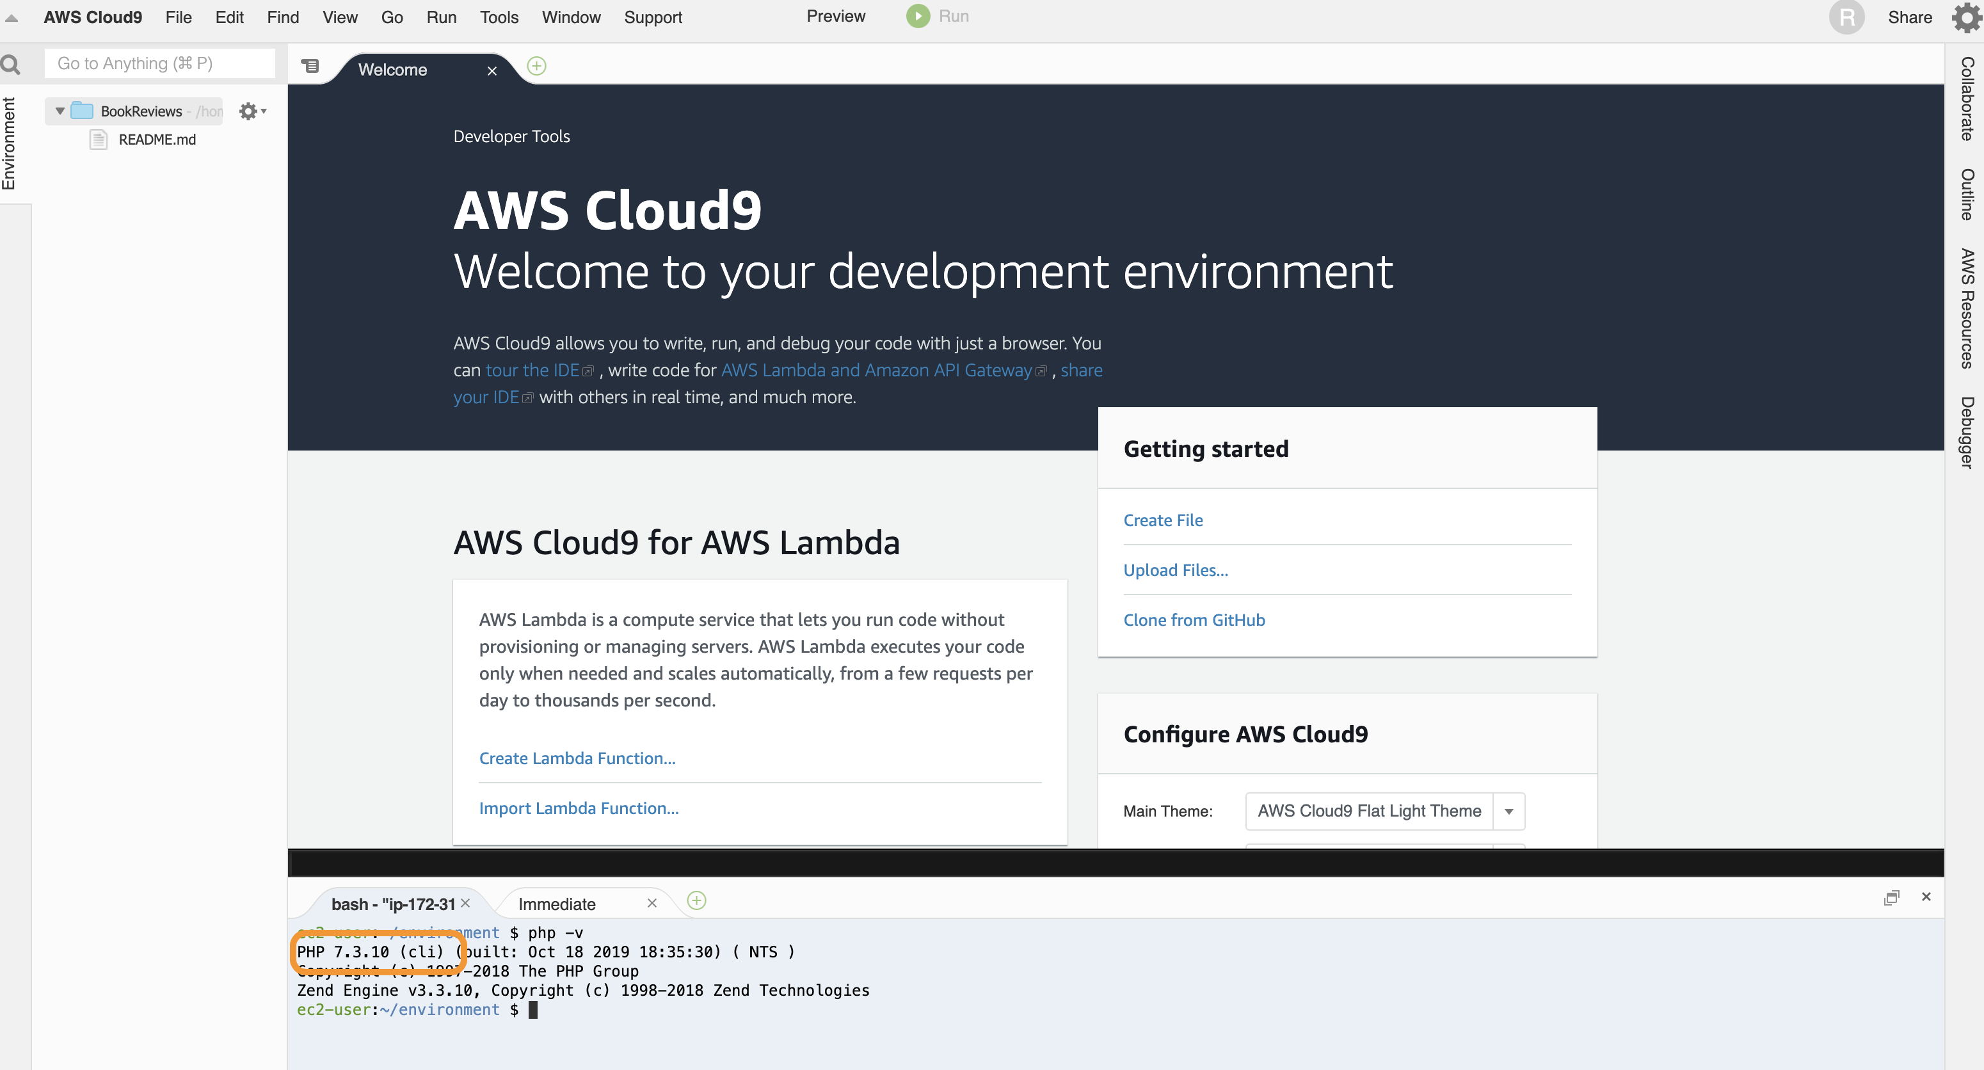The image size is (1984, 1070).
Task: Open the tab list pane icon
Action: tap(310, 67)
